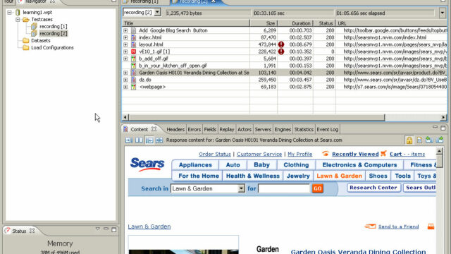The image size is (451, 254).
Task: Click fourth view icon in Content toolbar
Action: coord(159,140)
